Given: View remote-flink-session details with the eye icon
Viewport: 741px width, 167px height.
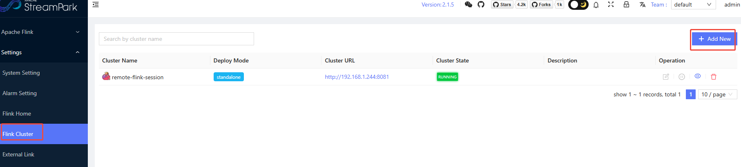Looking at the screenshot, I should click(x=698, y=76).
